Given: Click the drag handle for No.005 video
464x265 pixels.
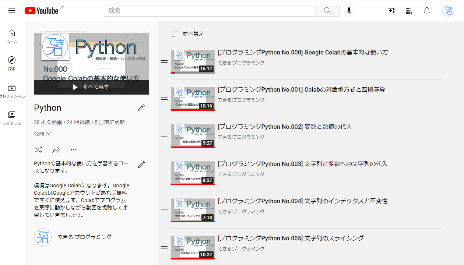Looking at the screenshot, I should (x=165, y=247).
